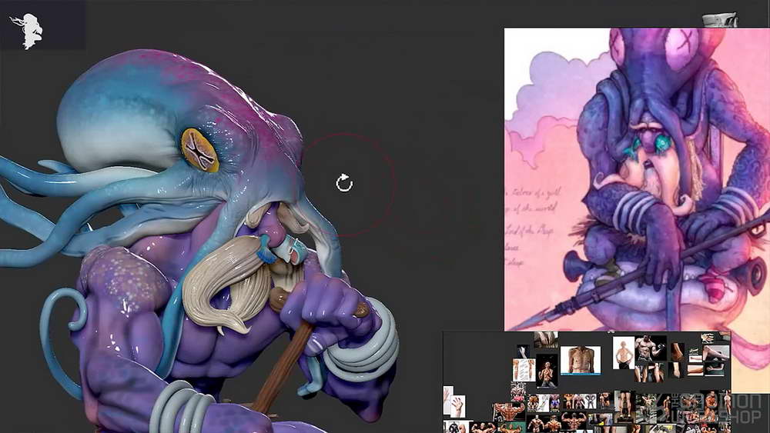
Task: Select the small hand photo on dark background
Action: click(x=524, y=351)
